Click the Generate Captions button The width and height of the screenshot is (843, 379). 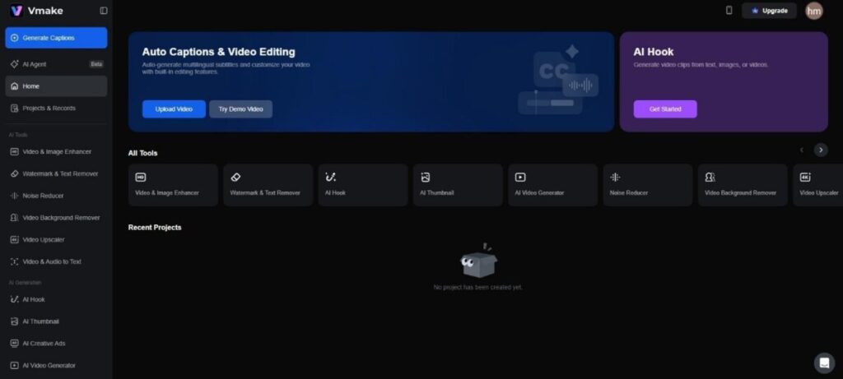56,38
